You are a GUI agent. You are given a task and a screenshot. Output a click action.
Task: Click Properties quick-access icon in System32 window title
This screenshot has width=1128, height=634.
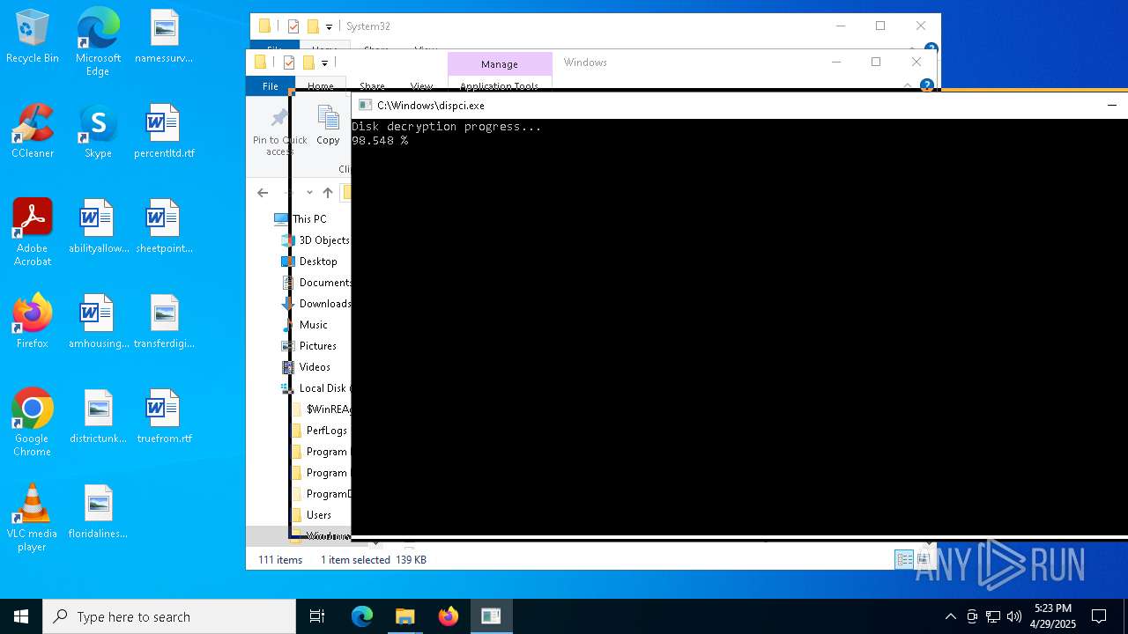[x=293, y=26]
